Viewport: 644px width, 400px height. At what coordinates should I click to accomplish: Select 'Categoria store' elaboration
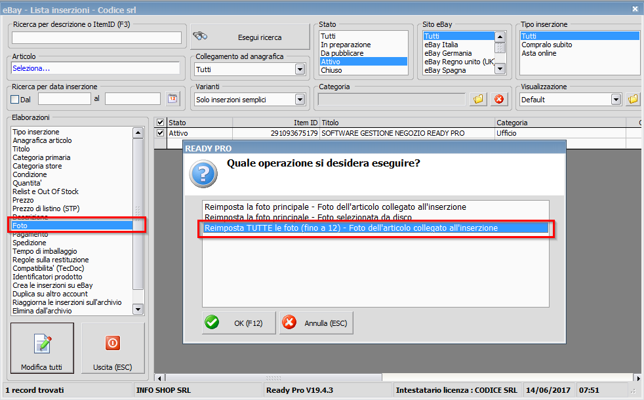(72, 166)
